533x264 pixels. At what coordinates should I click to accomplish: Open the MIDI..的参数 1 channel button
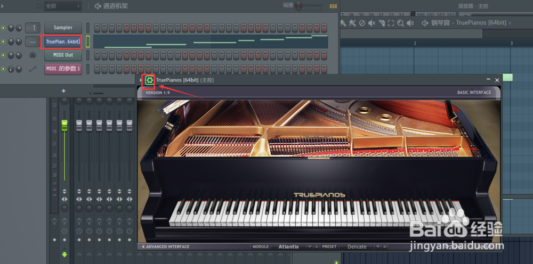point(63,69)
